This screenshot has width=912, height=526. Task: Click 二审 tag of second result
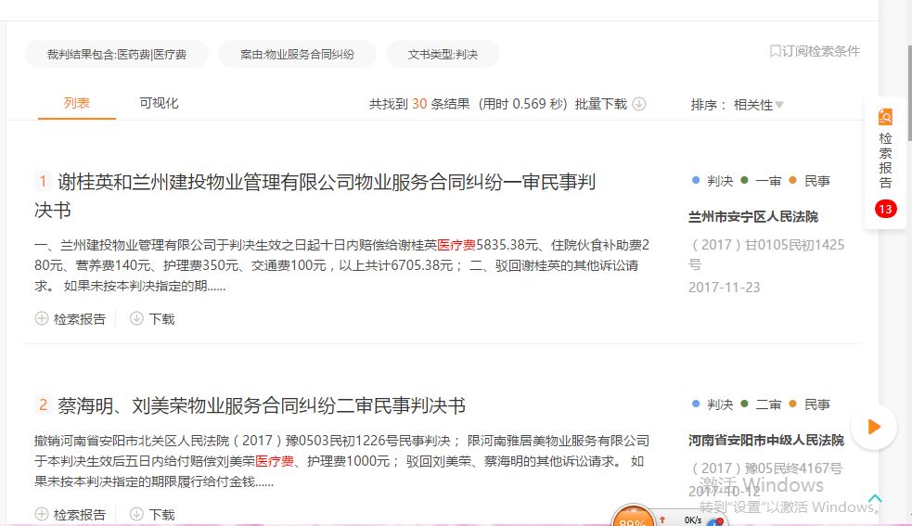pos(768,404)
